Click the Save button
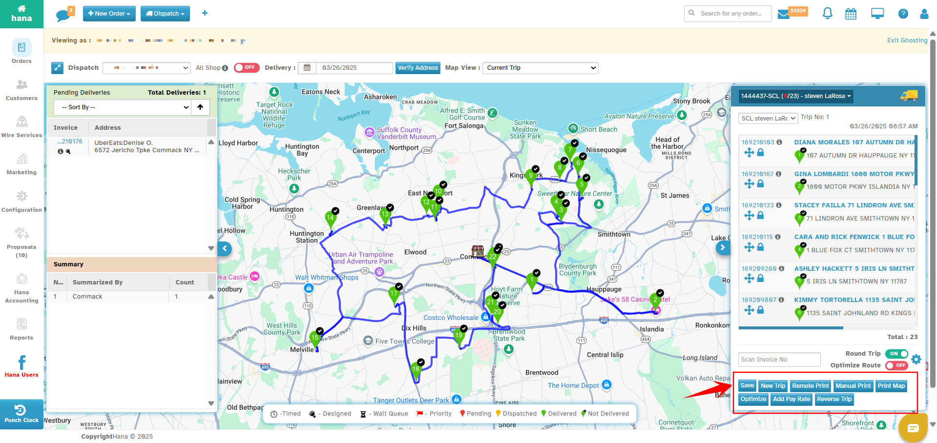The height and width of the screenshot is (443, 937). (747, 385)
